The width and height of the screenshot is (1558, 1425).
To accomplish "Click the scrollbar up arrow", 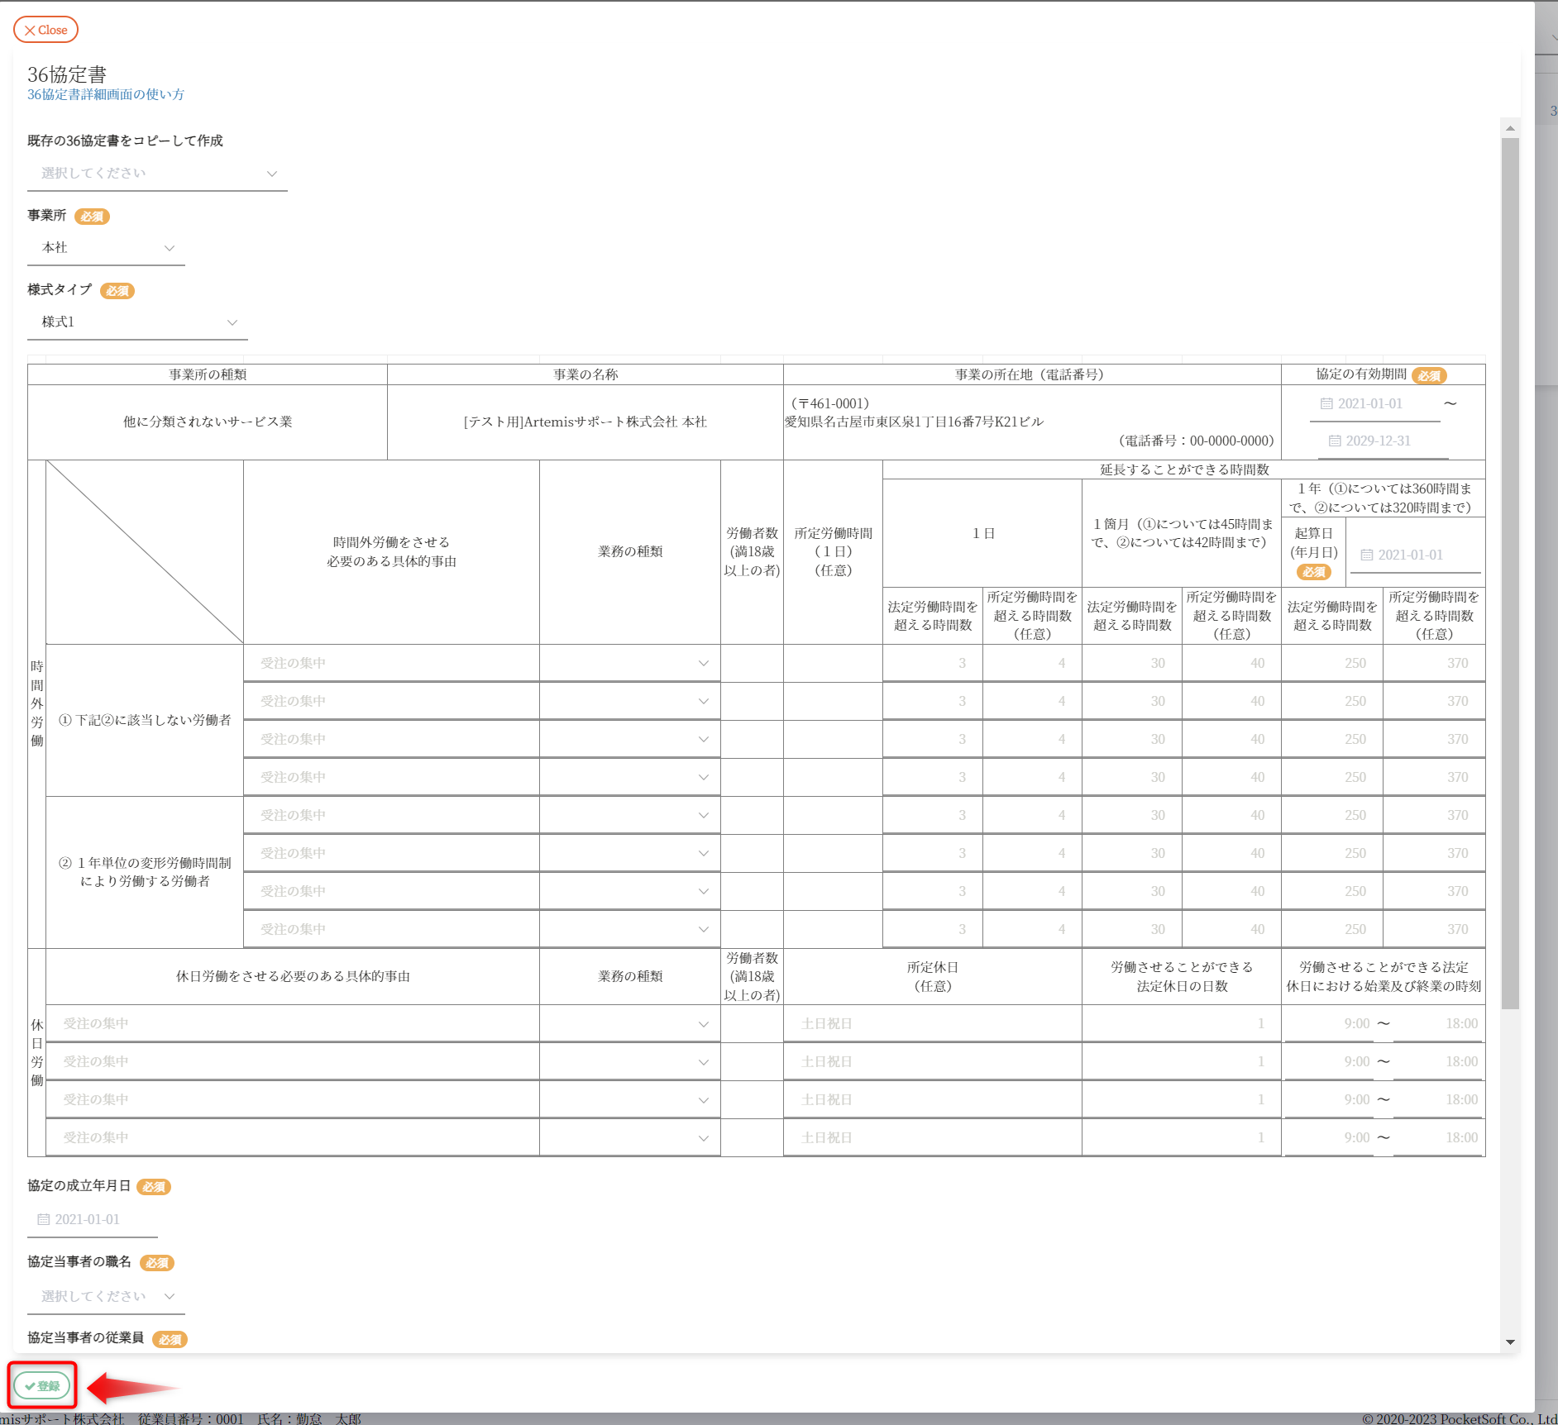I will (x=1510, y=128).
